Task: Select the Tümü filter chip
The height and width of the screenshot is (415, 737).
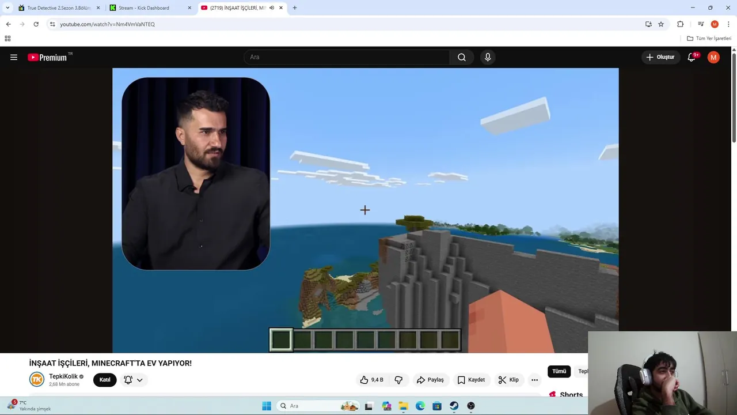Action: coord(559,371)
